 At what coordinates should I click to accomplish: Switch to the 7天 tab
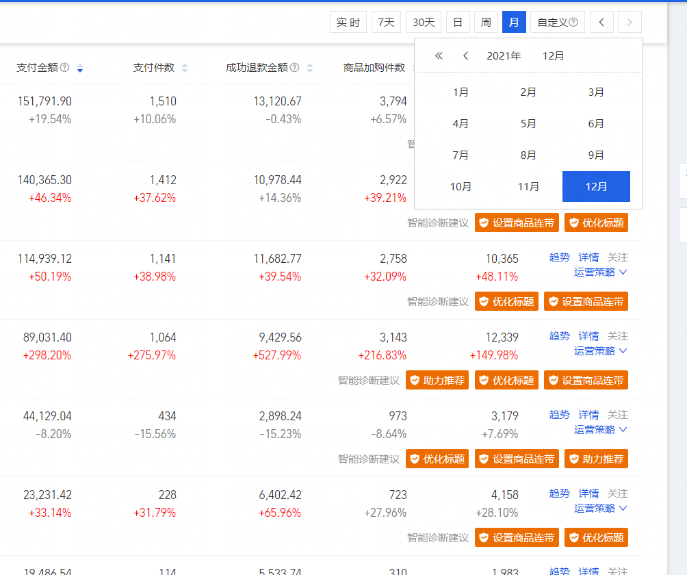(385, 21)
